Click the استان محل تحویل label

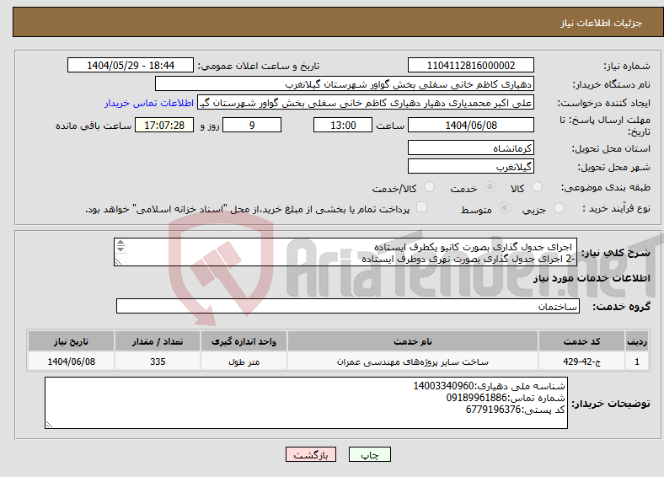click(611, 148)
